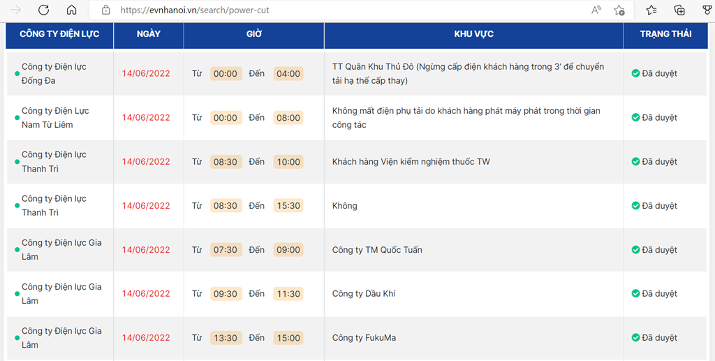
Task: Click start time 09:30 badge
Action: point(226,294)
